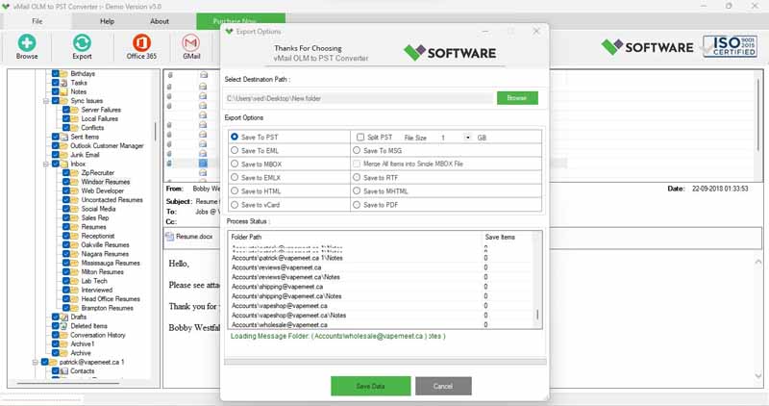Uncheck the Archive1 folder checkbox
Screen dimensions: 769x406
pos(56,343)
